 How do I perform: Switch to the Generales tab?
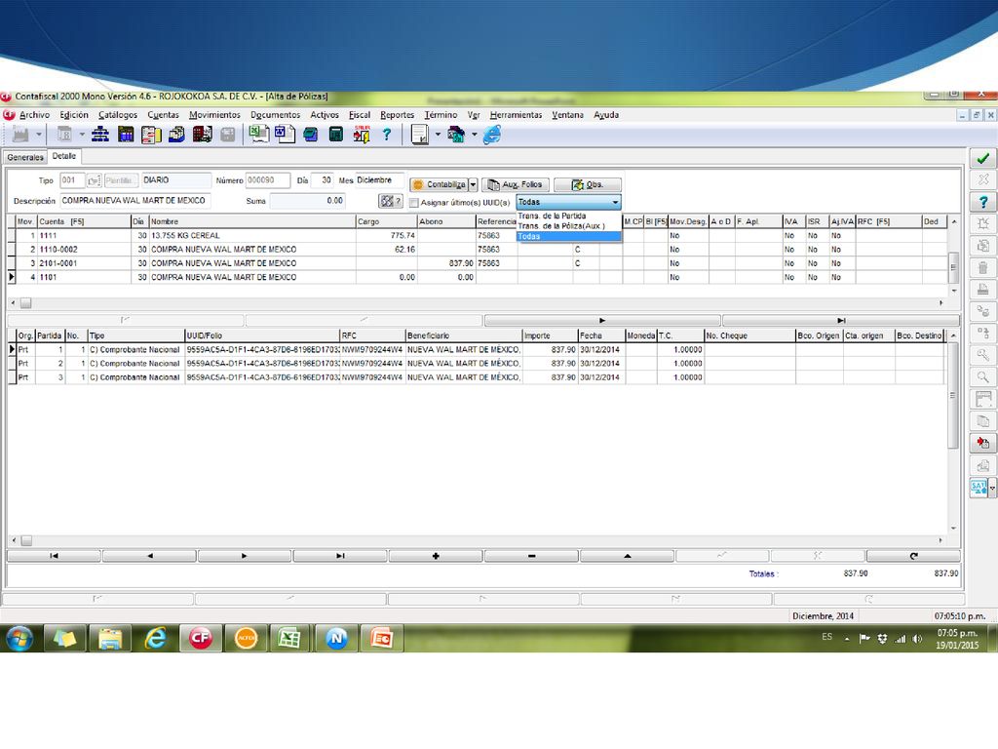coord(25,157)
